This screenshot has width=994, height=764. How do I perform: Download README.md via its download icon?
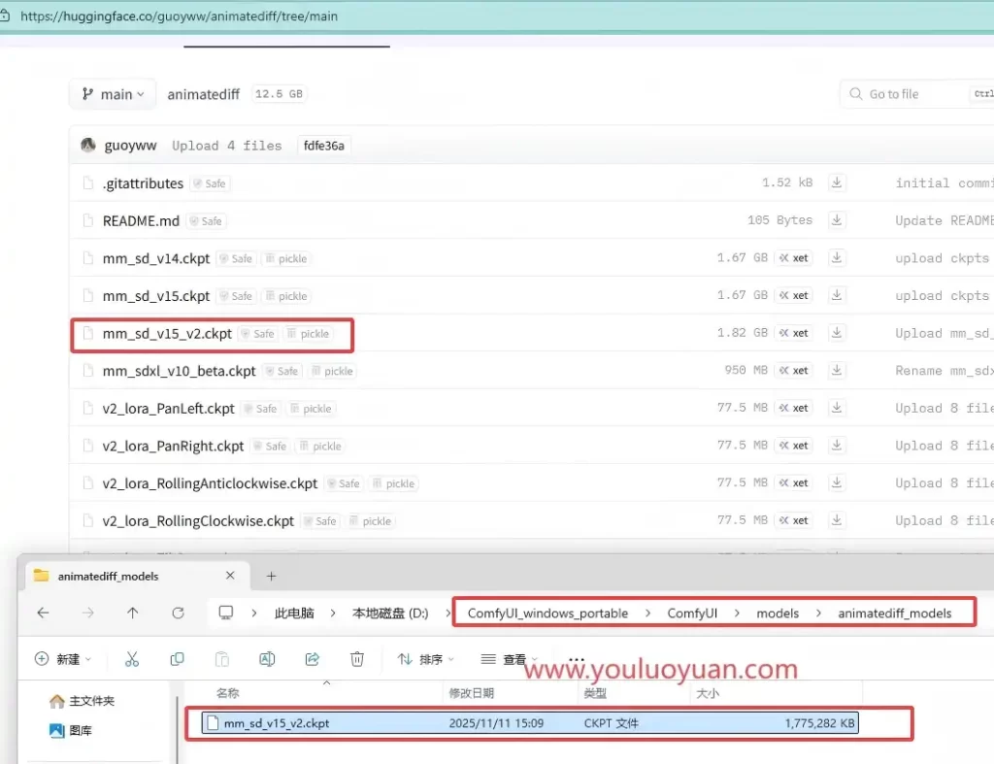837,220
